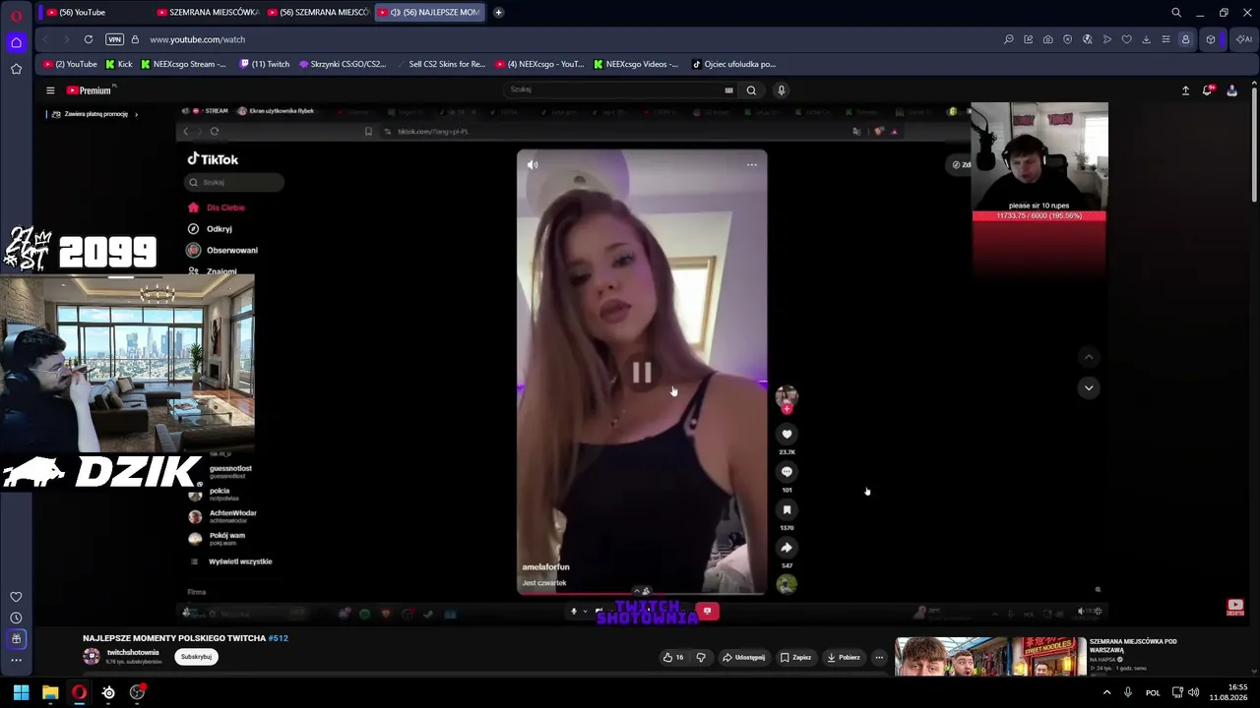
Task: Open the Opera easy setup sliders icon
Action: [x=1165, y=39]
